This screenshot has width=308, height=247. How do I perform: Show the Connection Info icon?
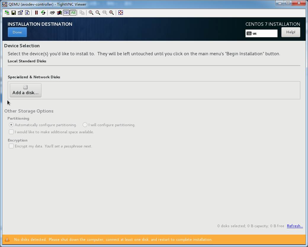click(27, 13)
